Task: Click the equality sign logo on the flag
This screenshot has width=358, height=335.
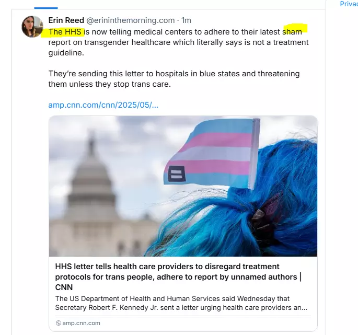Action: coord(176,174)
